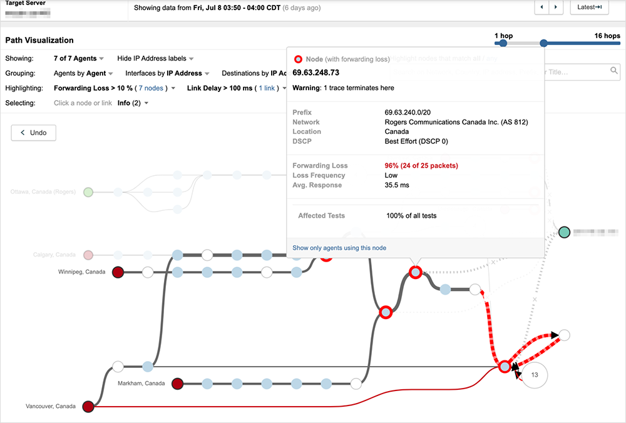The height and width of the screenshot is (423, 626).
Task: Click the Calgary, Canada agent node
Action: (88, 255)
